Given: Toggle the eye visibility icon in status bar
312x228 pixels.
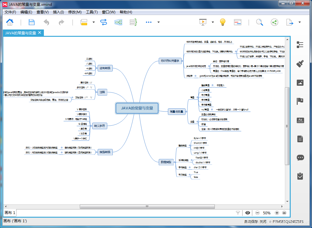Looking at the screenshot, I should pyautogui.click(x=247, y=213).
